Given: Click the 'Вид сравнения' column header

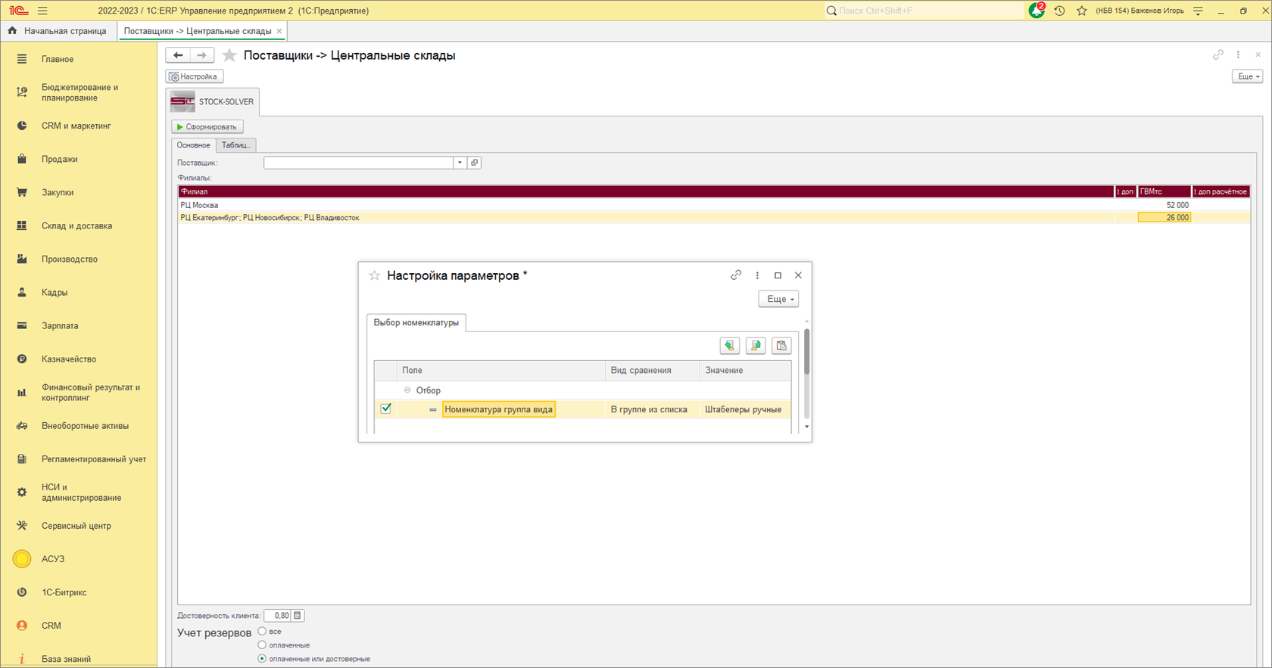Looking at the screenshot, I should (652, 370).
